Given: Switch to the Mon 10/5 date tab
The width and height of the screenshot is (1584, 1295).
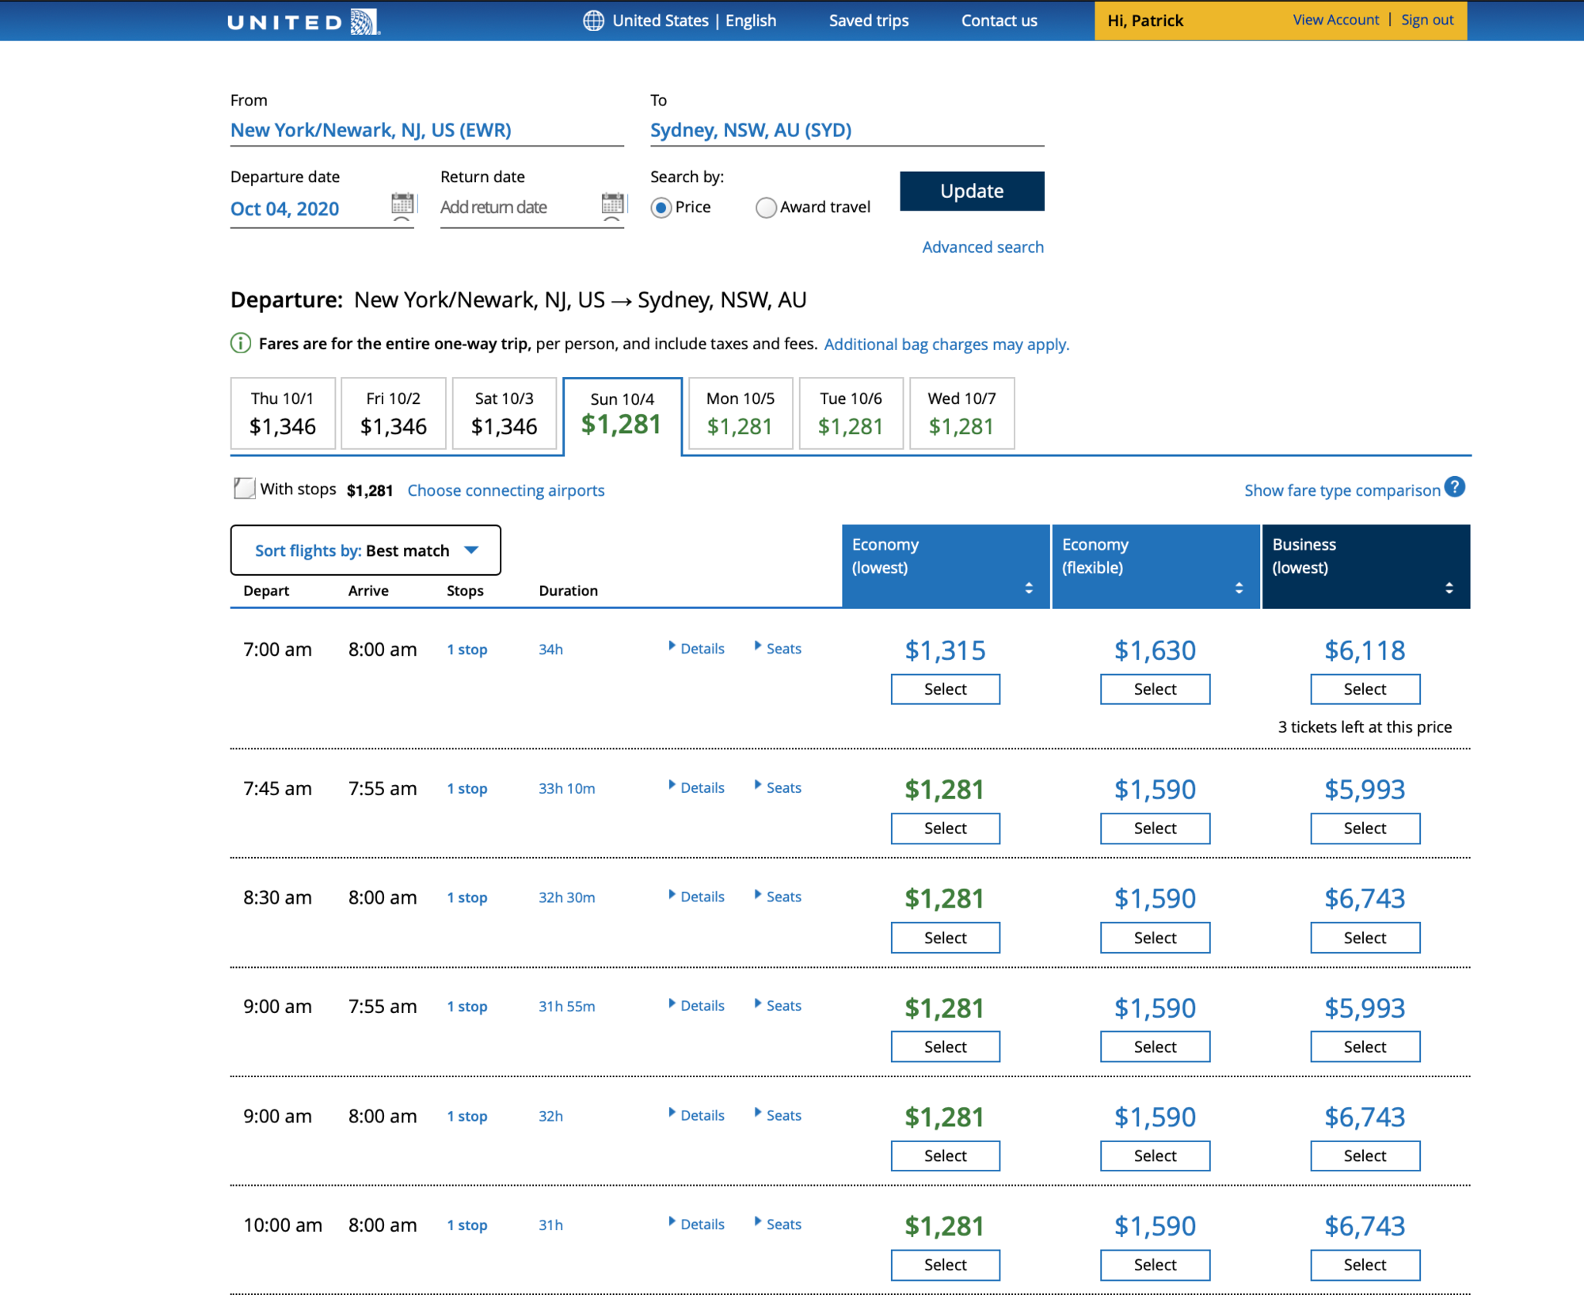Looking at the screenshot, I should (x=740, y=413).
